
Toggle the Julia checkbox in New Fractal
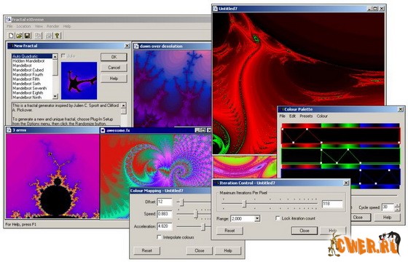63,56
